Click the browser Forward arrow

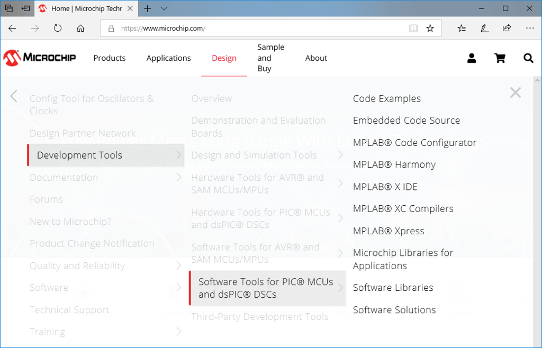pos(35,29)
